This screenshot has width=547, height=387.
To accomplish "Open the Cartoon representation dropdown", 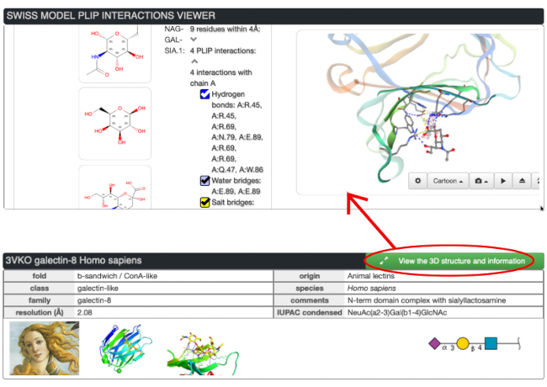I will click(x=448, y=181).
